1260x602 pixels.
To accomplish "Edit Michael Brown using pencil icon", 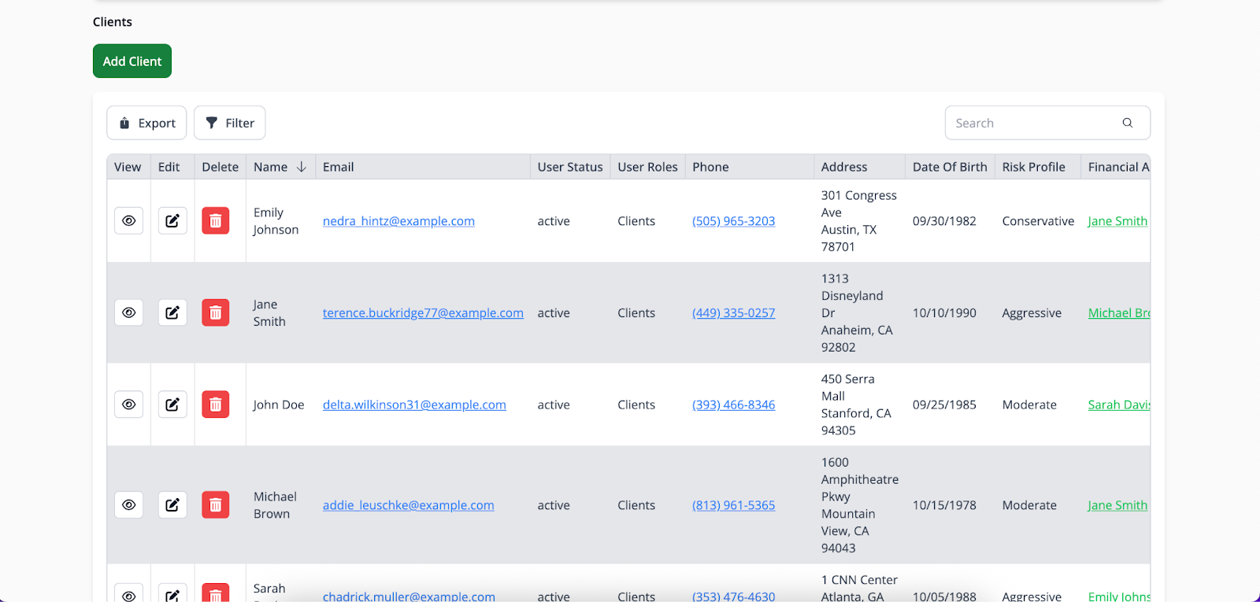I will pyautogui.click(x=172, y=505).
